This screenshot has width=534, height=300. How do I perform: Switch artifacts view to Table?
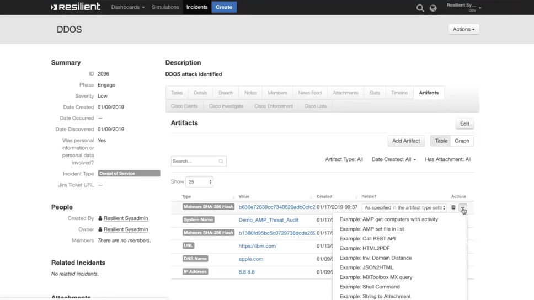tap(441, 141)
